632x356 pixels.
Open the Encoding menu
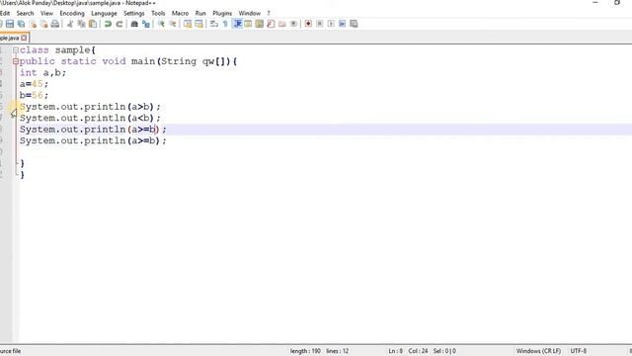72,13
